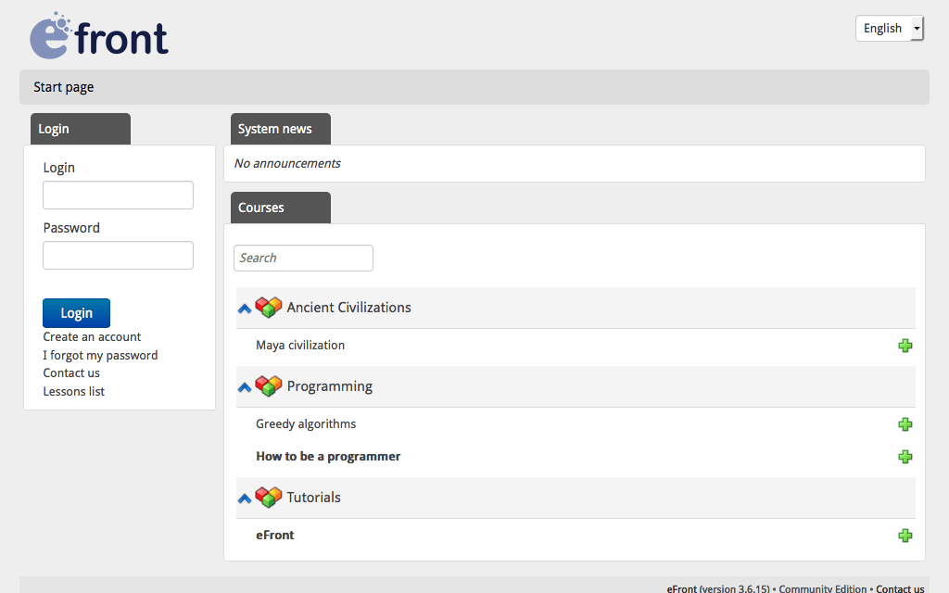The height and width of the screenshot is (593, 949).
Task: Open the Create an account link
Action: click(92, 337)
